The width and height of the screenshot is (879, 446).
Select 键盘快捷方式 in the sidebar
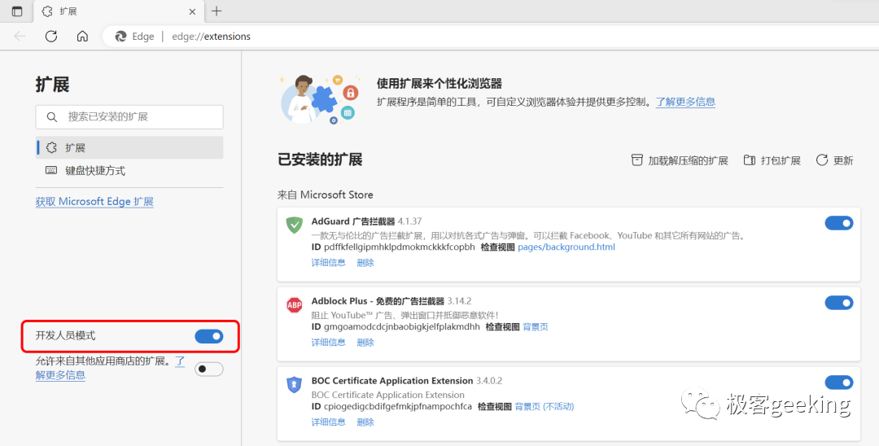(x=95, y=171)
